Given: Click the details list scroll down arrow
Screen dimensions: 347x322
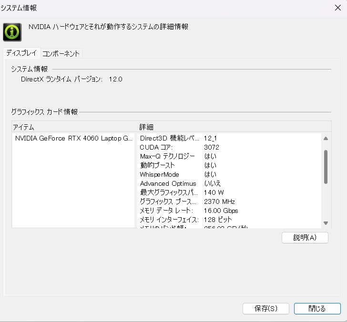Looking at the screenshot, I should tap(326, 223).
